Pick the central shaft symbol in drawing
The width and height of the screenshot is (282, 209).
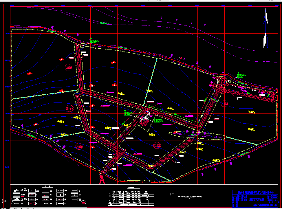click(x=145, y=118)
